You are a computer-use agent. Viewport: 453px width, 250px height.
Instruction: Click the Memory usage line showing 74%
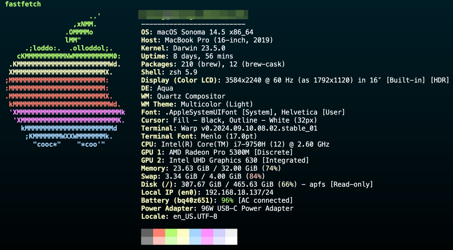211,168
